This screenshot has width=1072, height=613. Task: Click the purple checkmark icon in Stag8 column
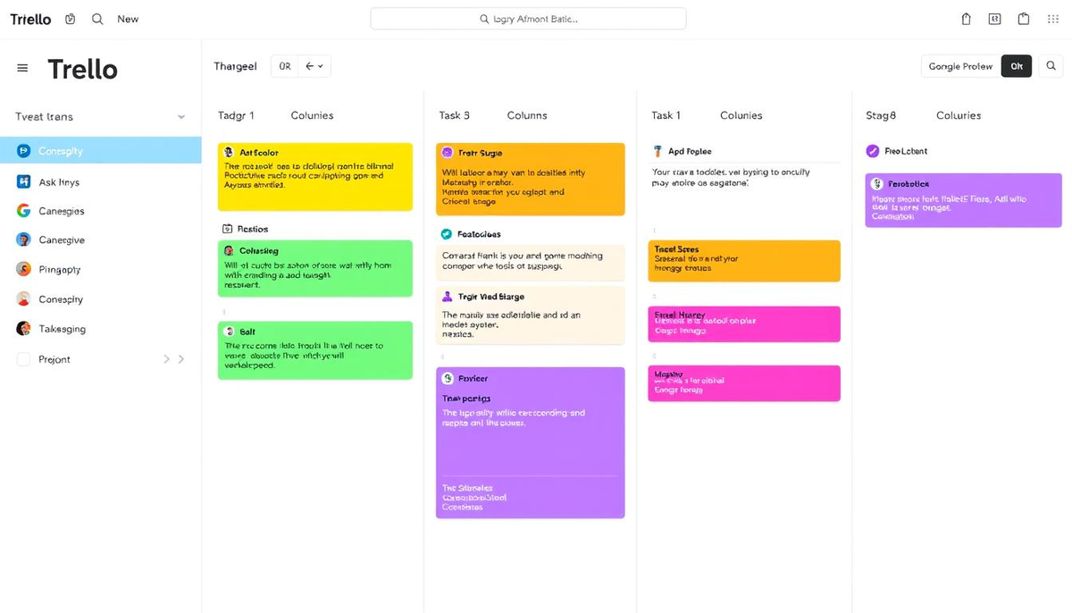tap(873, 151)
